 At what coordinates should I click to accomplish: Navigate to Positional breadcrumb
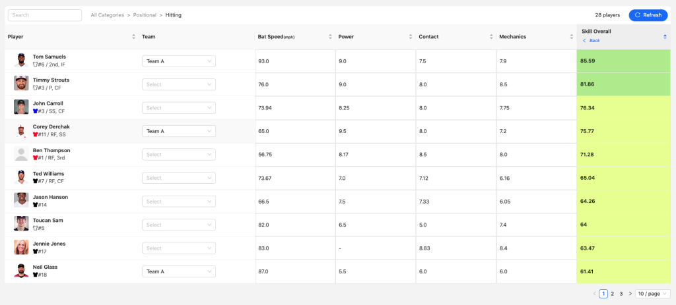pos(145,15)
